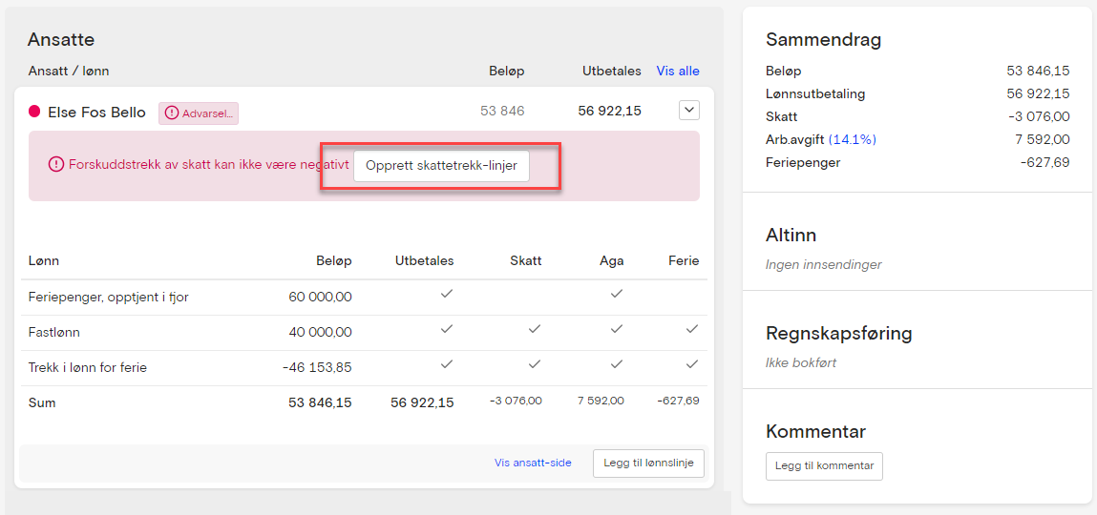Toggle Aga checkmark in Feriepenger row

617,294
